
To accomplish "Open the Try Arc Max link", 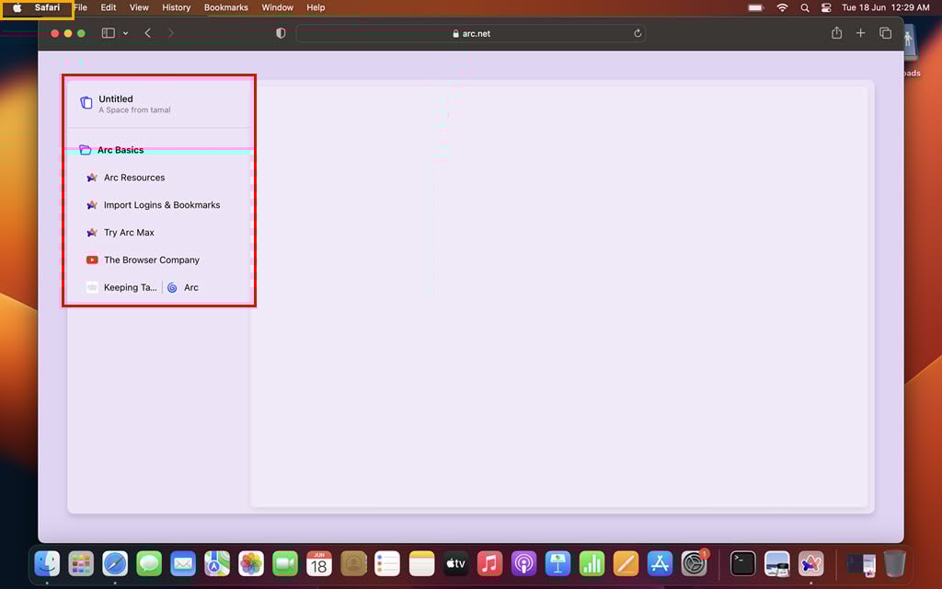I will [129, 233].
